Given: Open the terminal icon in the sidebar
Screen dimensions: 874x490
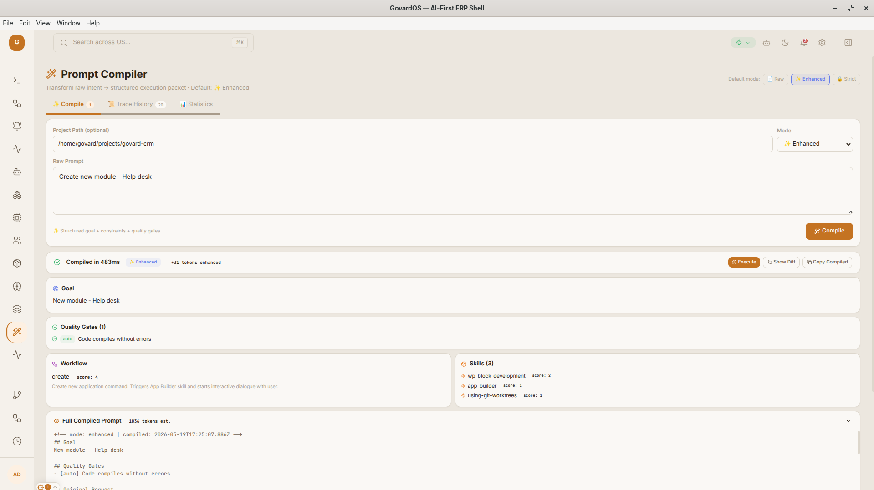Looking at the screenshot, I should 17,81.
